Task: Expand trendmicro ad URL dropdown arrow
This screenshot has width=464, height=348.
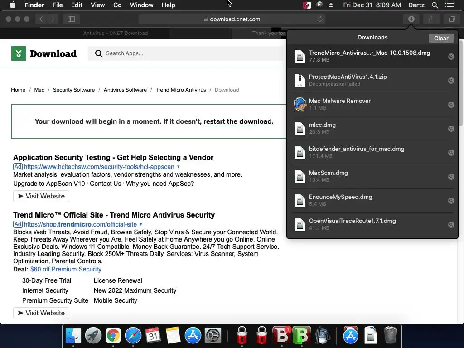Action: pyautogui.click(x=141, y=224)
